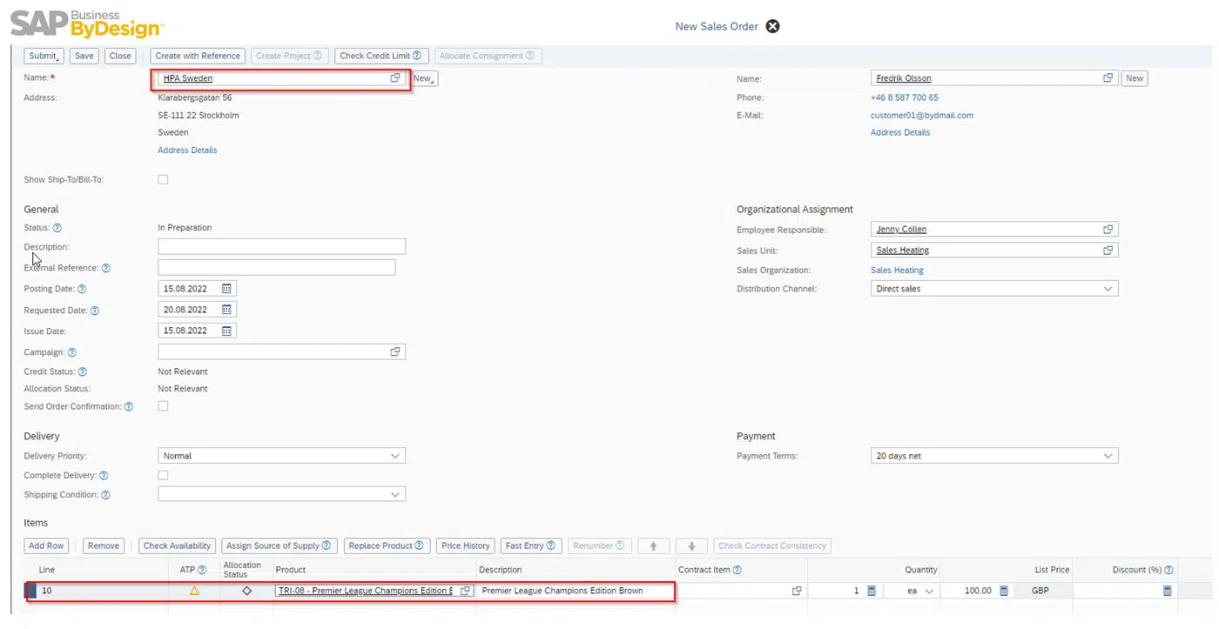Click New button beside contact name
The height and width of the screenshot is (629, 1219).
(x=1135, y=78)
